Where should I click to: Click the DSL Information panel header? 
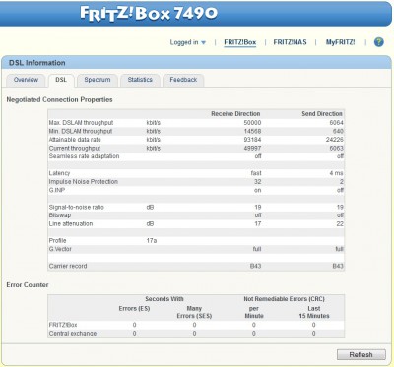pyautogui.click(x=196, y=63)
